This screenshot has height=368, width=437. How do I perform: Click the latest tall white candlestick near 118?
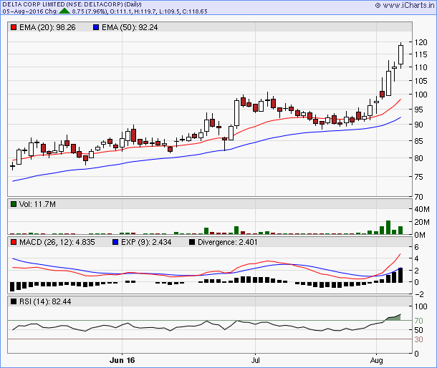(400, 55)
